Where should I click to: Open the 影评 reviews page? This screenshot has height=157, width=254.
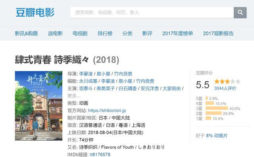coord(147,33)
